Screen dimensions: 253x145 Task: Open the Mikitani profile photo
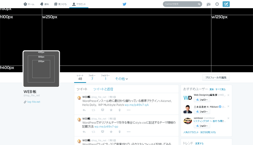click(x=188, y=109)
